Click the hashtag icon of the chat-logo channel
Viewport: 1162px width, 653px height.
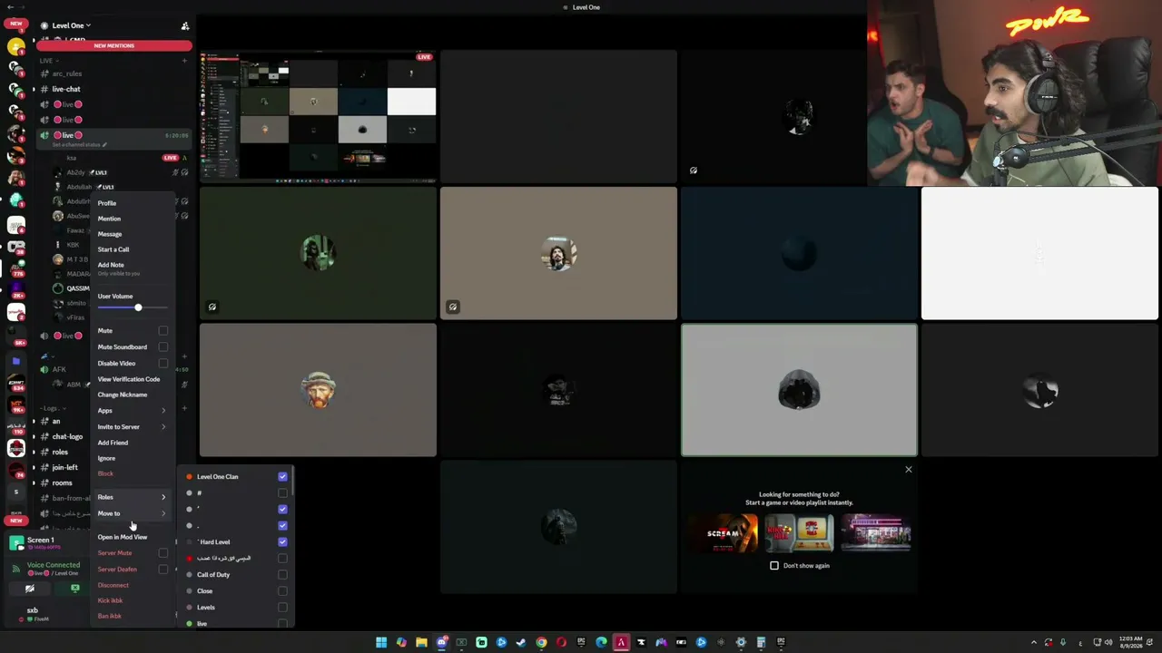44,436
